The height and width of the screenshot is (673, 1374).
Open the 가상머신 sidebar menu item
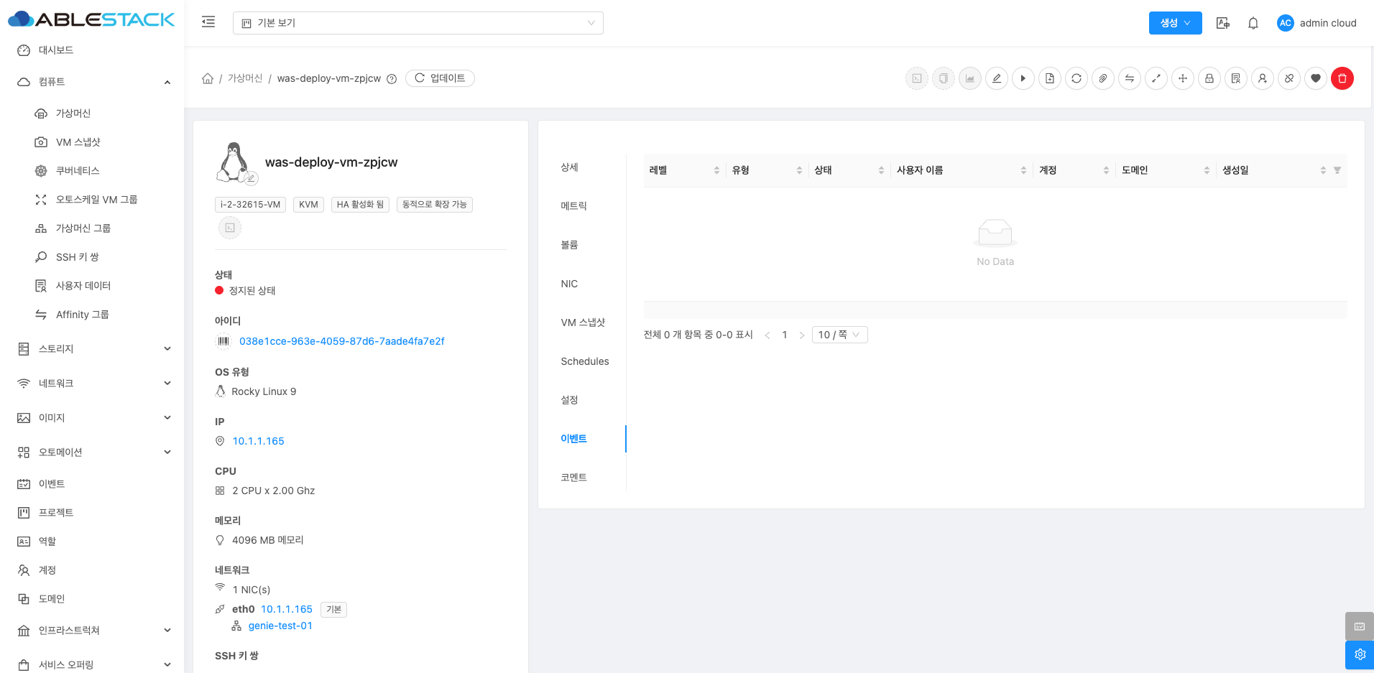[x=73, y=113]
